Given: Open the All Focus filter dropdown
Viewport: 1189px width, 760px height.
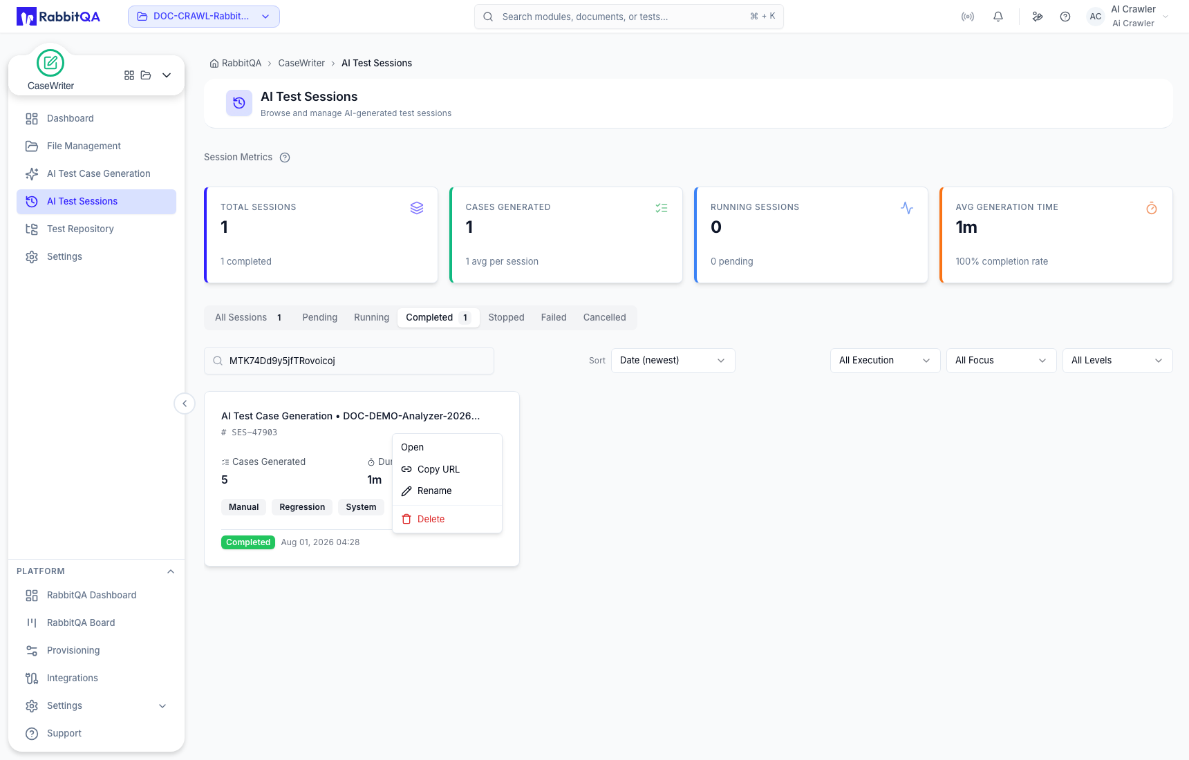Looking at the screenshot, I should point(1001,361).
